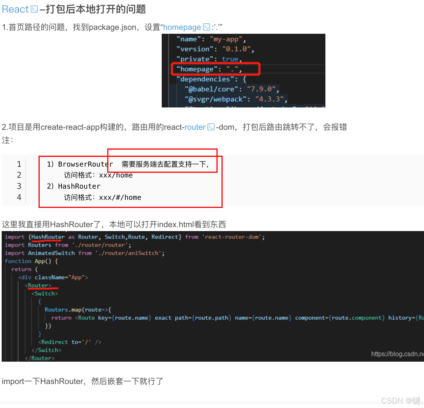This screenshot has width=424, height=408.
Task: Open the "React" hyperlink in the title
Action: point(15,9)
